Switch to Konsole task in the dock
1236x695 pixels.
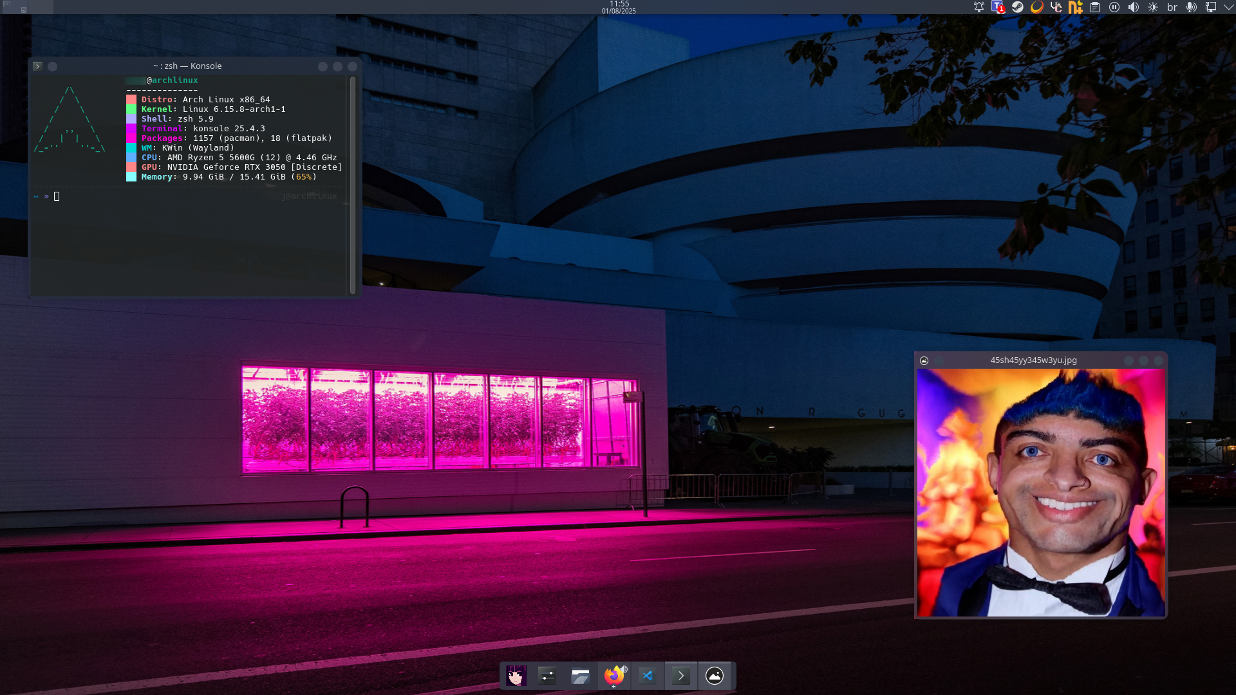(x=681, y=676)
